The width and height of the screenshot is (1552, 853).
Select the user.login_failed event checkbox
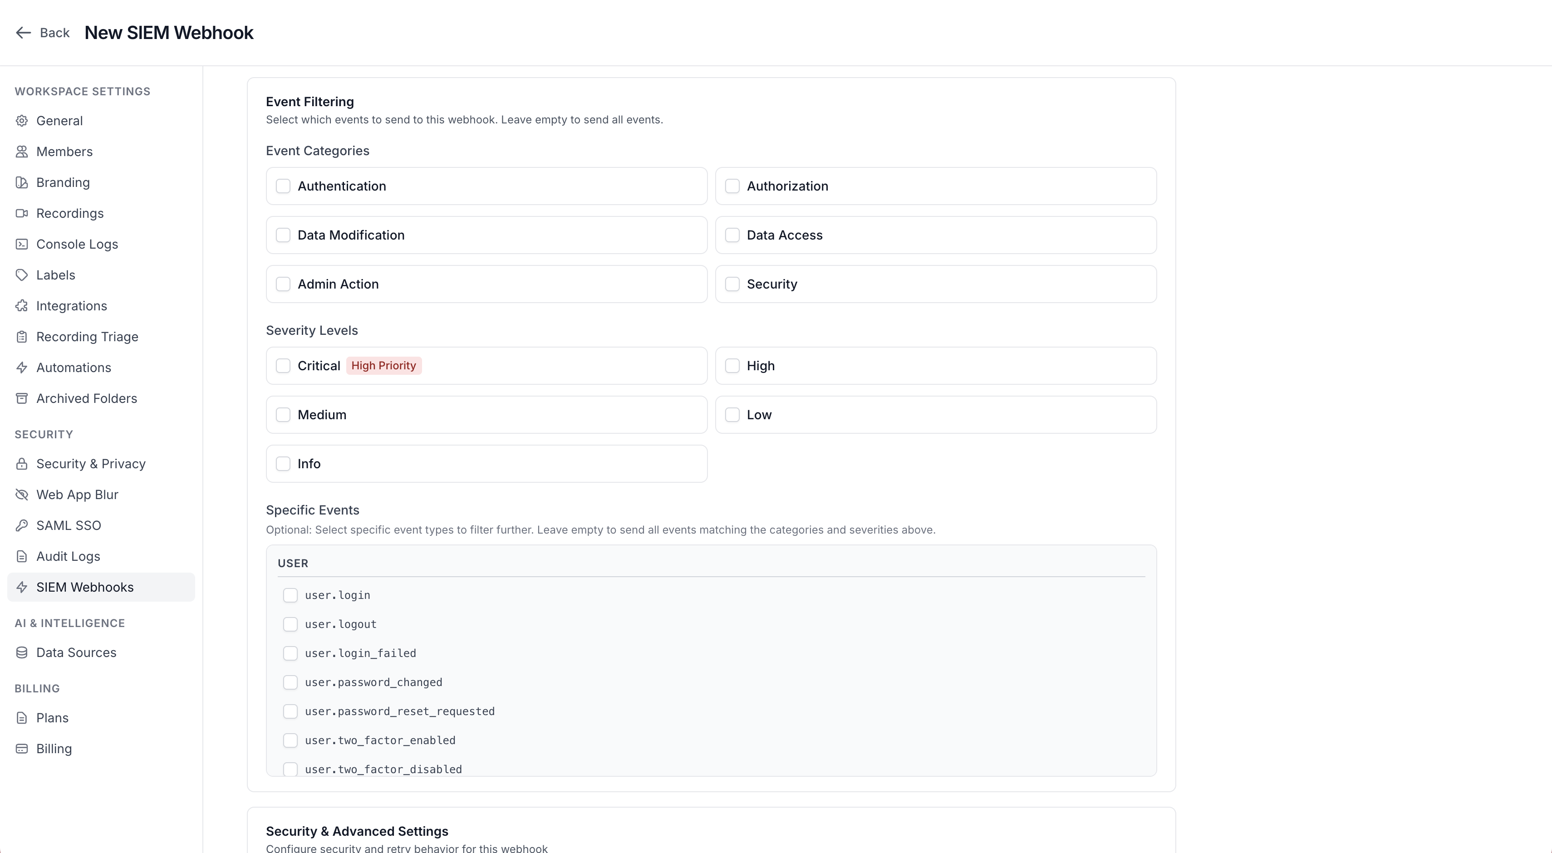click(x=290, y=653)
